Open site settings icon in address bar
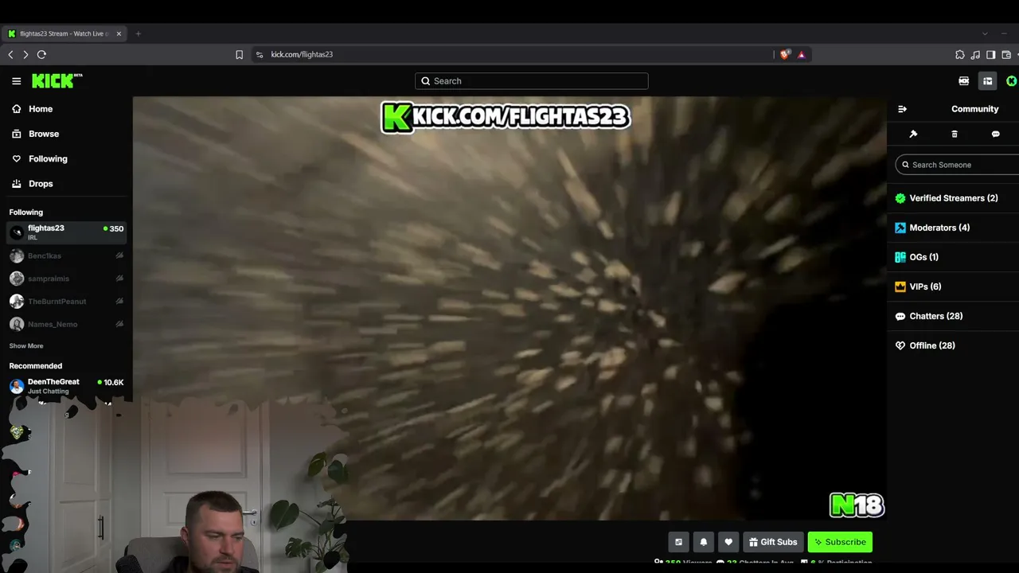This screenshot has height=573, width=1019. [x=260, y=55]
